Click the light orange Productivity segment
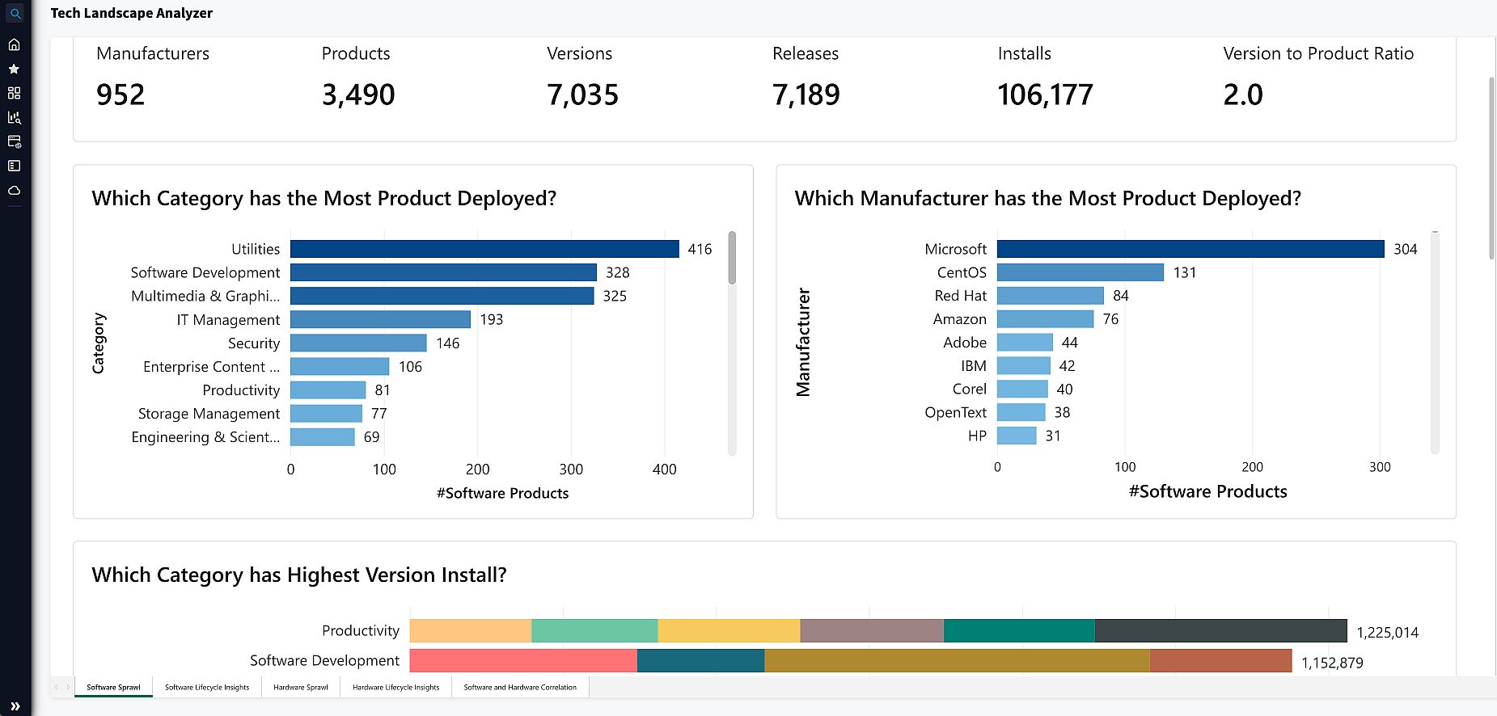 [x=471, y=630]
